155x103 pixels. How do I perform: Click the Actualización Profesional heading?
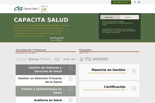31,50
